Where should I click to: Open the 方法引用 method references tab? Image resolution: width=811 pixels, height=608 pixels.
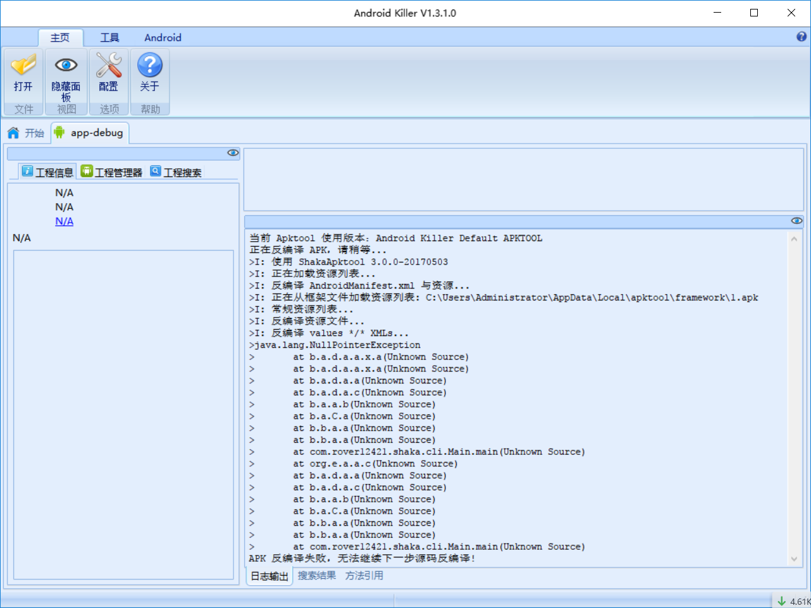point(363,576)
